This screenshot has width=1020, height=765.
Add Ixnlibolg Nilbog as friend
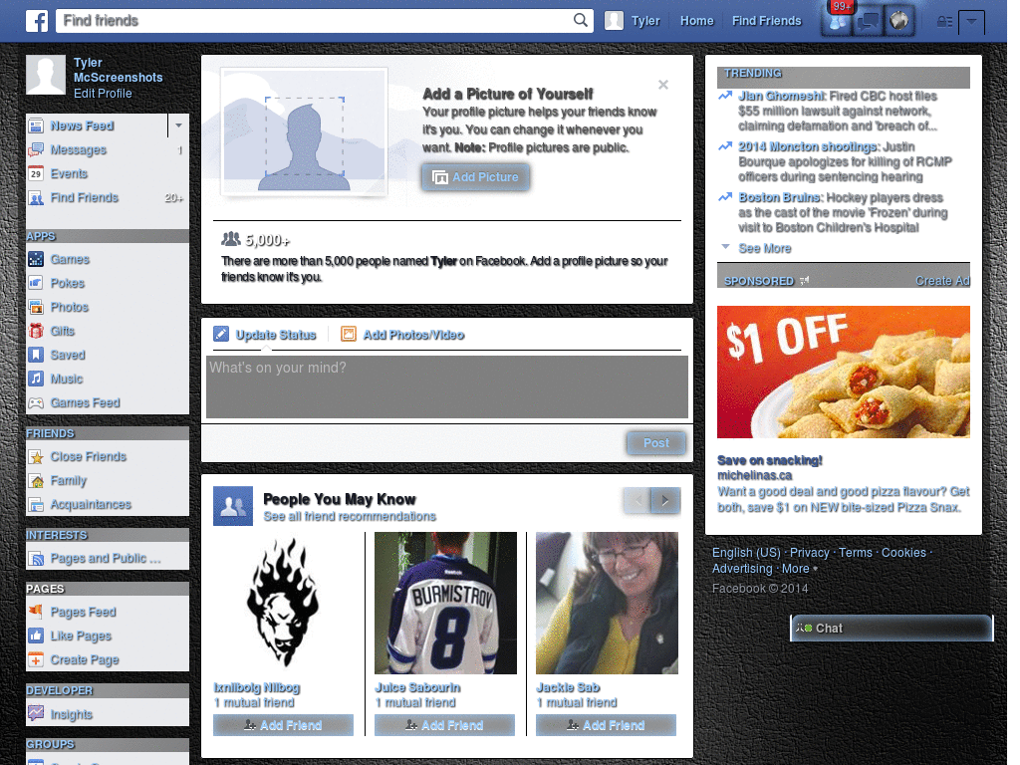click(x=283, y=725)
